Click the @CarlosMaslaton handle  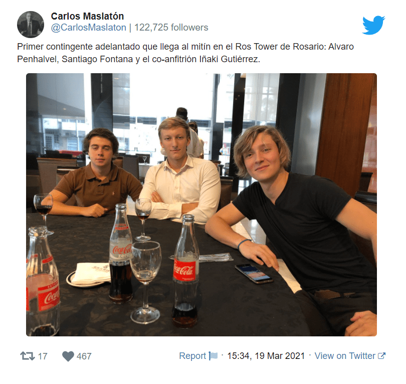point(89,28)
